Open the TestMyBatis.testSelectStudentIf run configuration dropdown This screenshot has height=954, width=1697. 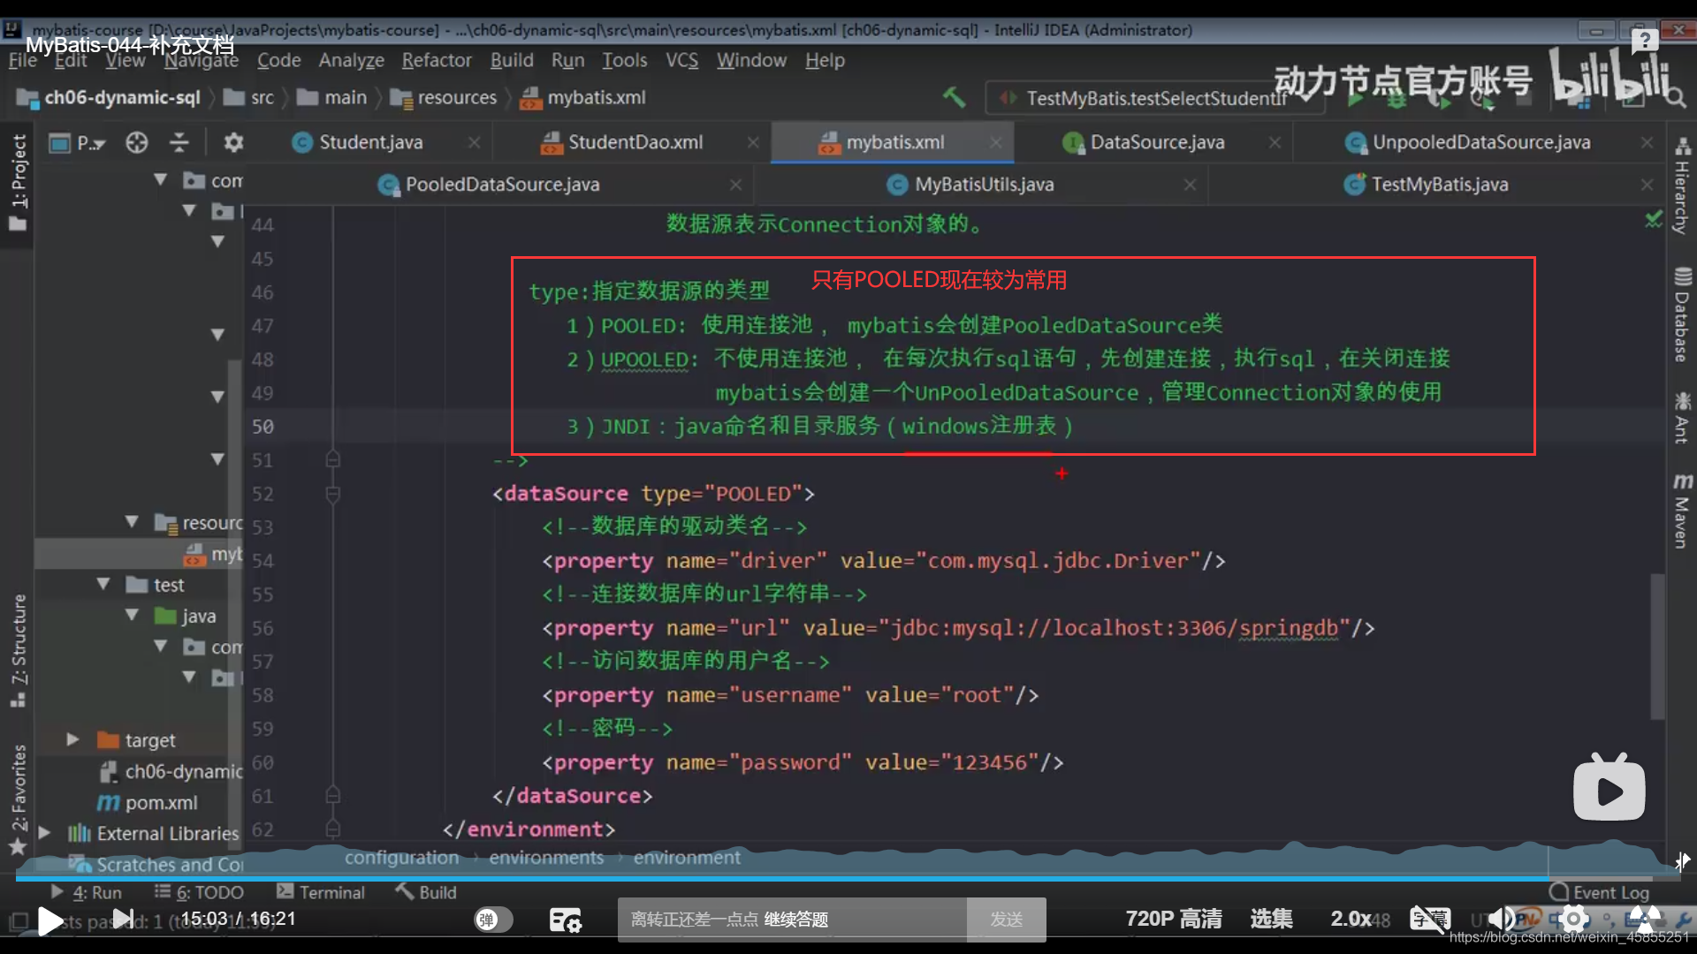1154,98
